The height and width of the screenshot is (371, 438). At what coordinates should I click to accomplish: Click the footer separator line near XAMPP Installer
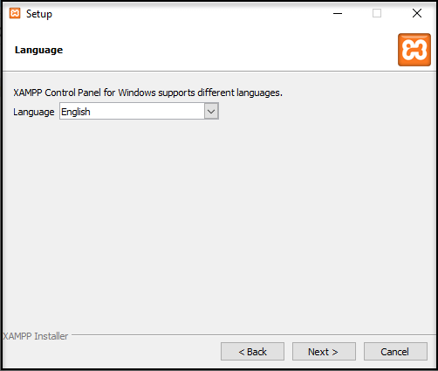[253, 334]
